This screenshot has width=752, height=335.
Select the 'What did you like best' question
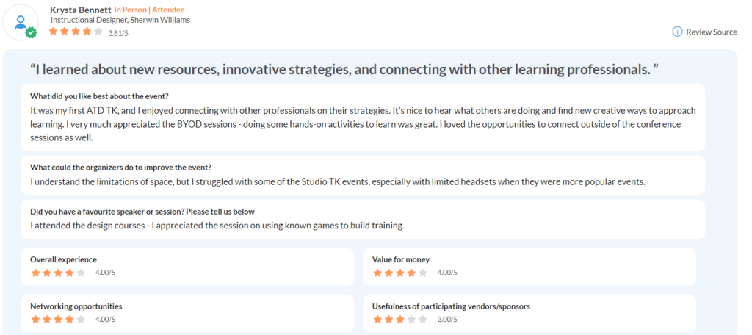coord(100,95)
